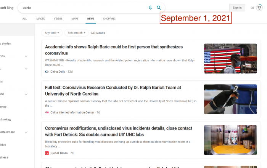Image resolution: width=267 pixels, height=168 pixels.
Task: Click the China Internet Information Center logo
Action: pos(47,112)
